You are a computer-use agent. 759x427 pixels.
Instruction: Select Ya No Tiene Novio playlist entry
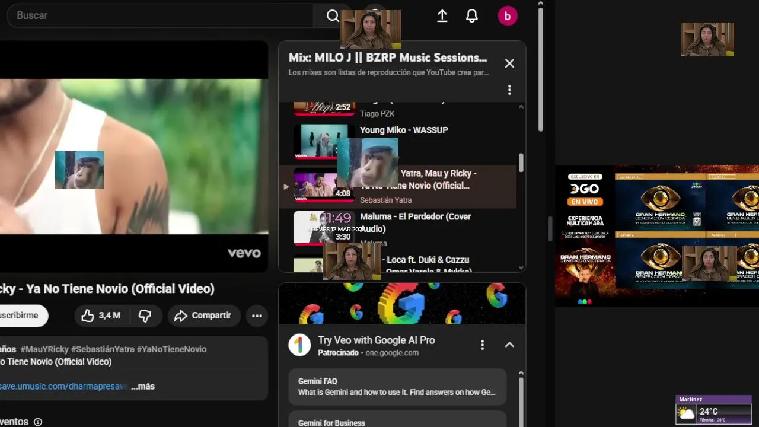397,187
